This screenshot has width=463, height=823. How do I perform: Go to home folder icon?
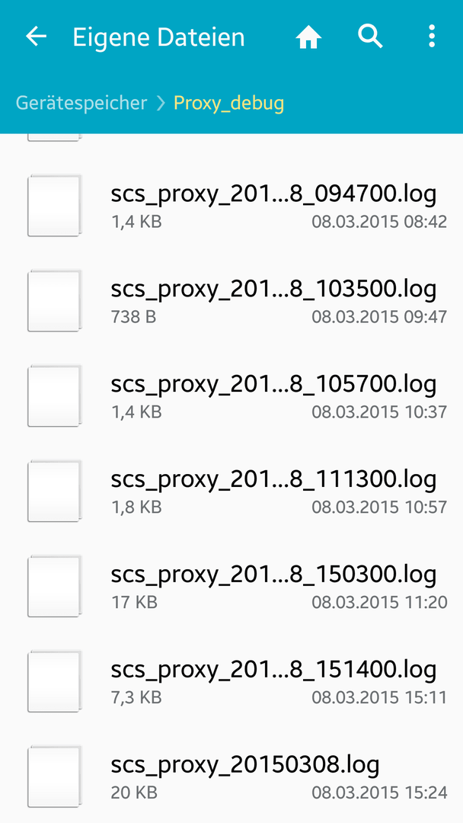[x=308, y=37]
